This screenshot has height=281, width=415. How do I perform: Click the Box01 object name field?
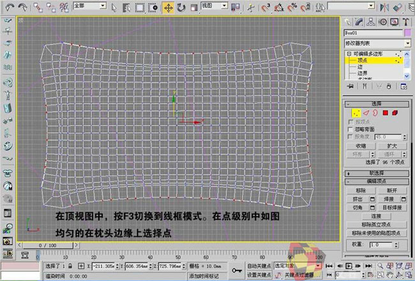(x=373, y=33)
